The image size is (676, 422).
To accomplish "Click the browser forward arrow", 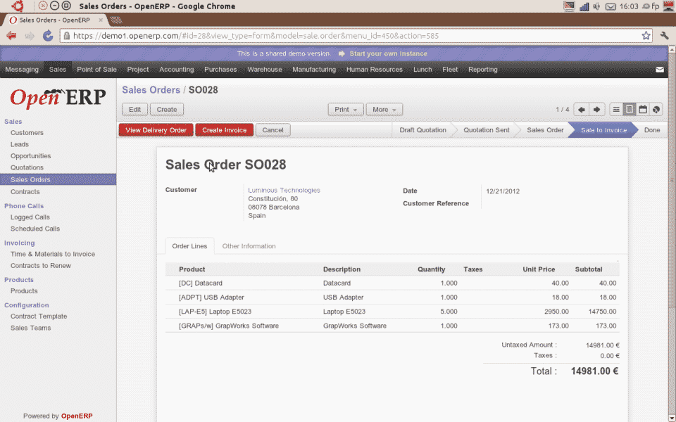I will 30,36.
